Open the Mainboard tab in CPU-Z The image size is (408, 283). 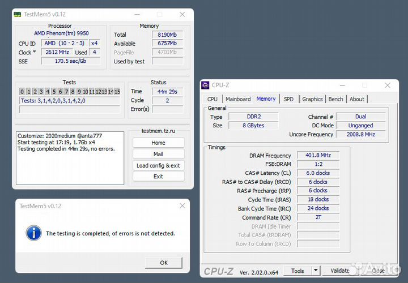[238, 99]
